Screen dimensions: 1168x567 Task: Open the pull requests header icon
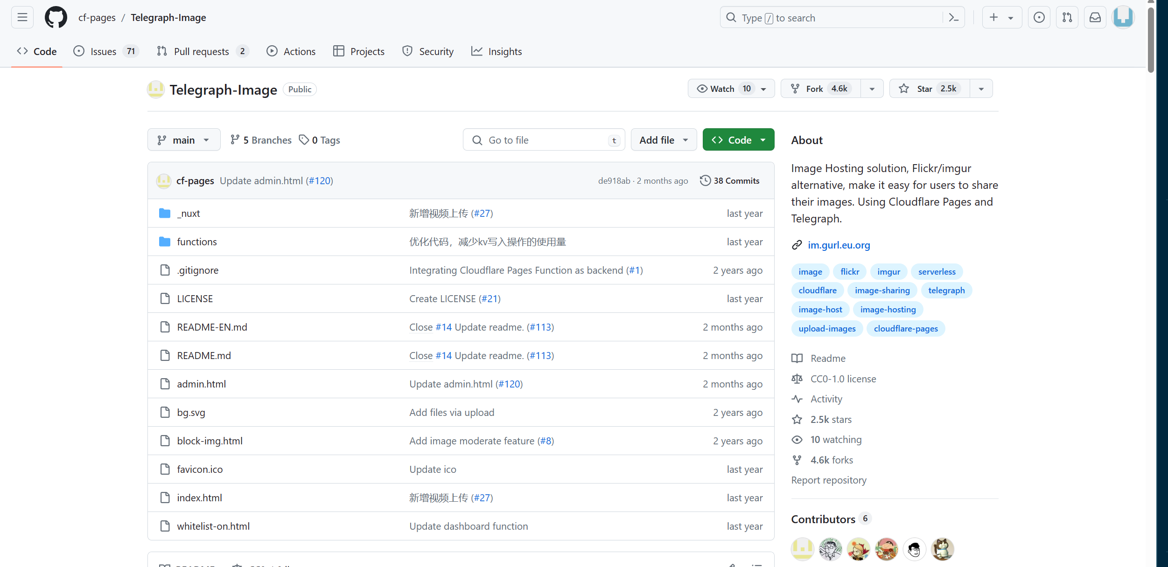coord(1067,18)
